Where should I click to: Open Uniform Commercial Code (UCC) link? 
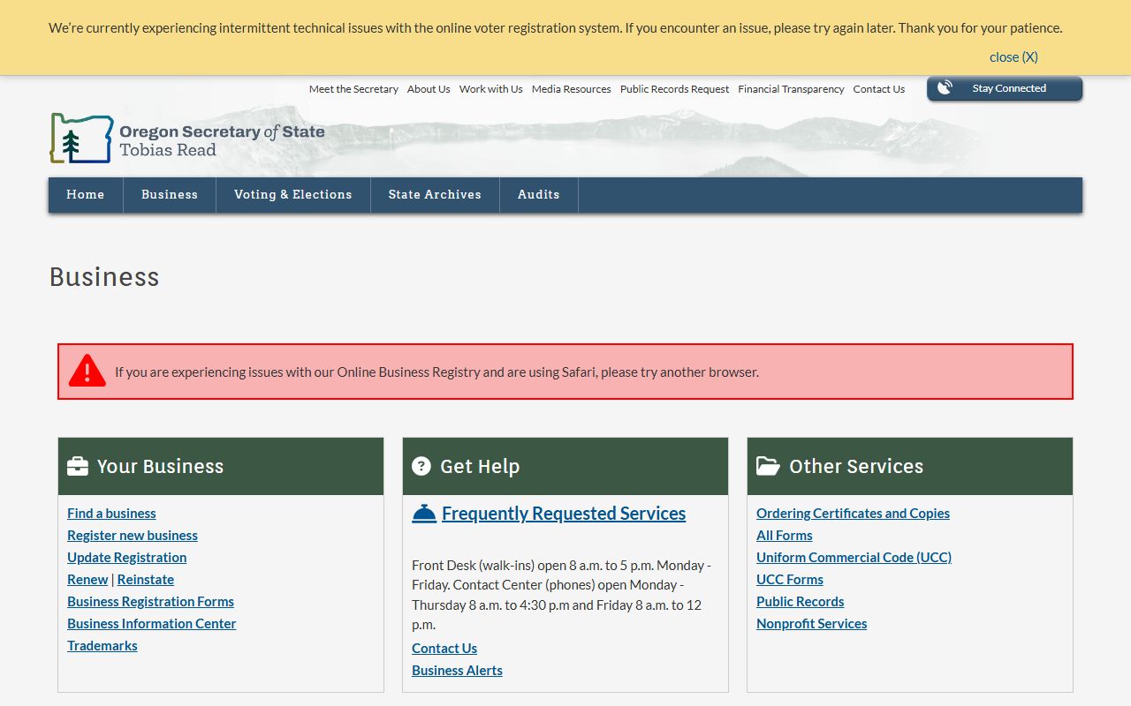point(854,558)
